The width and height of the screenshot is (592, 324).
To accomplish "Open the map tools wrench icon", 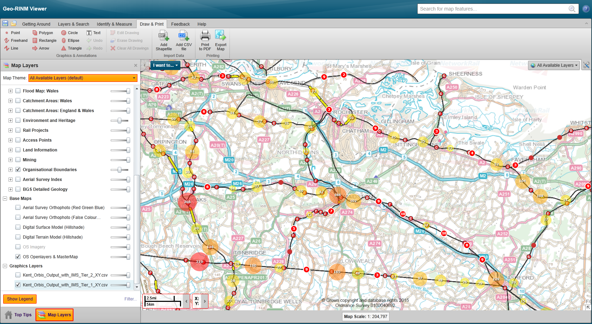I will (586, 65).
